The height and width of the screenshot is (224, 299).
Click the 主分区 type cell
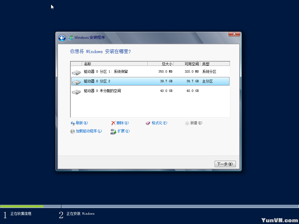[208, 81]
